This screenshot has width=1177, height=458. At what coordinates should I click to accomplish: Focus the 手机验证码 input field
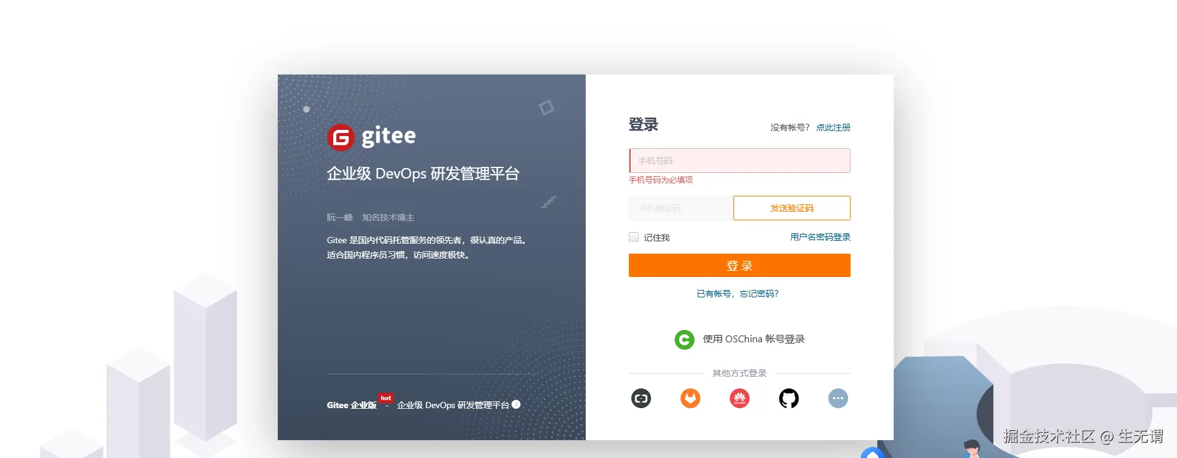681,208
